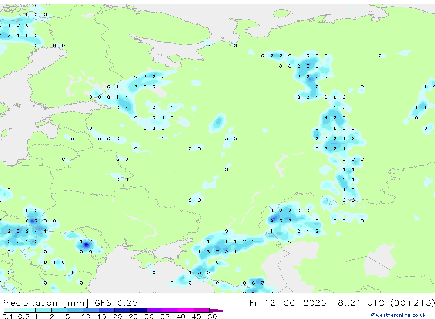Select the 45–50 mm legend swatch
This screenshot has width=435, height=319.
point(201,310)
